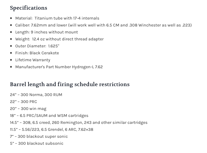Select the 5" 300 blackout subsonic line
Screen dimensions: 207x153
tap(36, 143)
